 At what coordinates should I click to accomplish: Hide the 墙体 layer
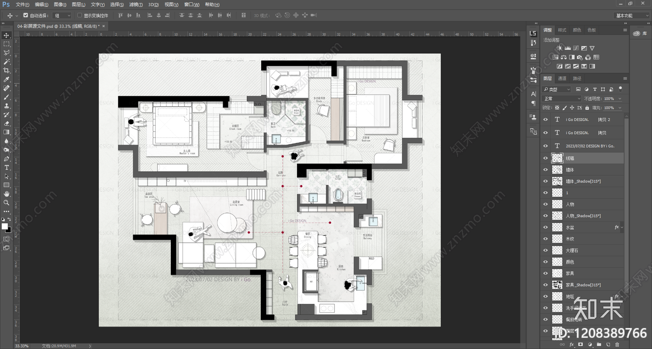pos(545,170)
